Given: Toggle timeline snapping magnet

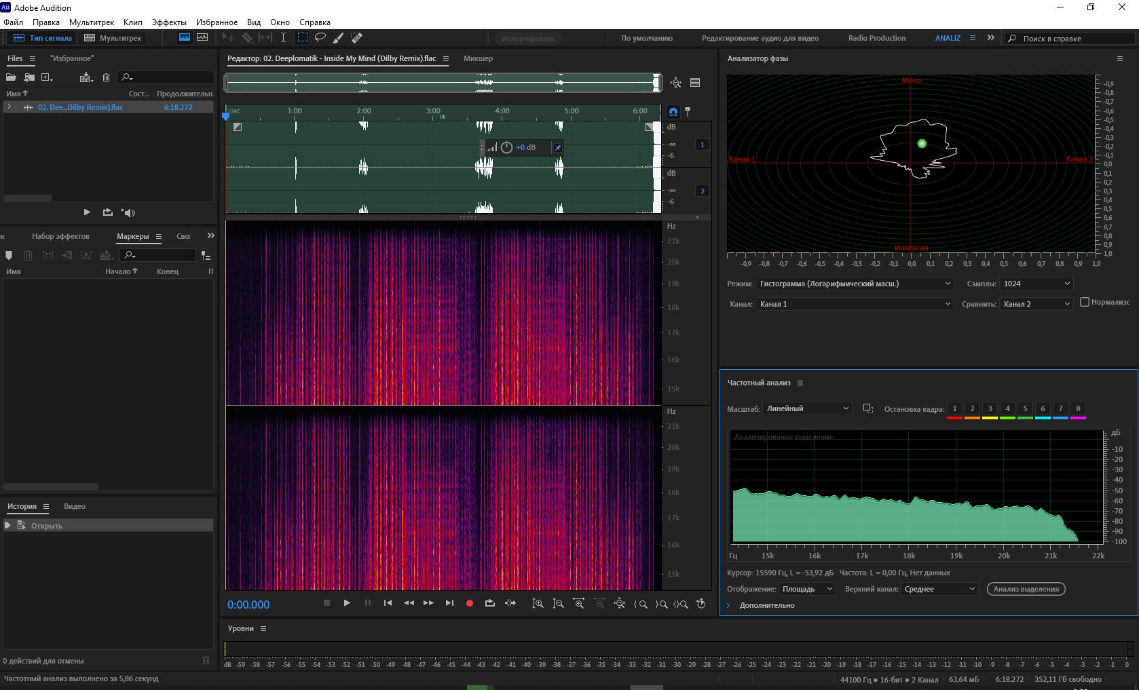Looking at the screenshot, I should point(673,112).
